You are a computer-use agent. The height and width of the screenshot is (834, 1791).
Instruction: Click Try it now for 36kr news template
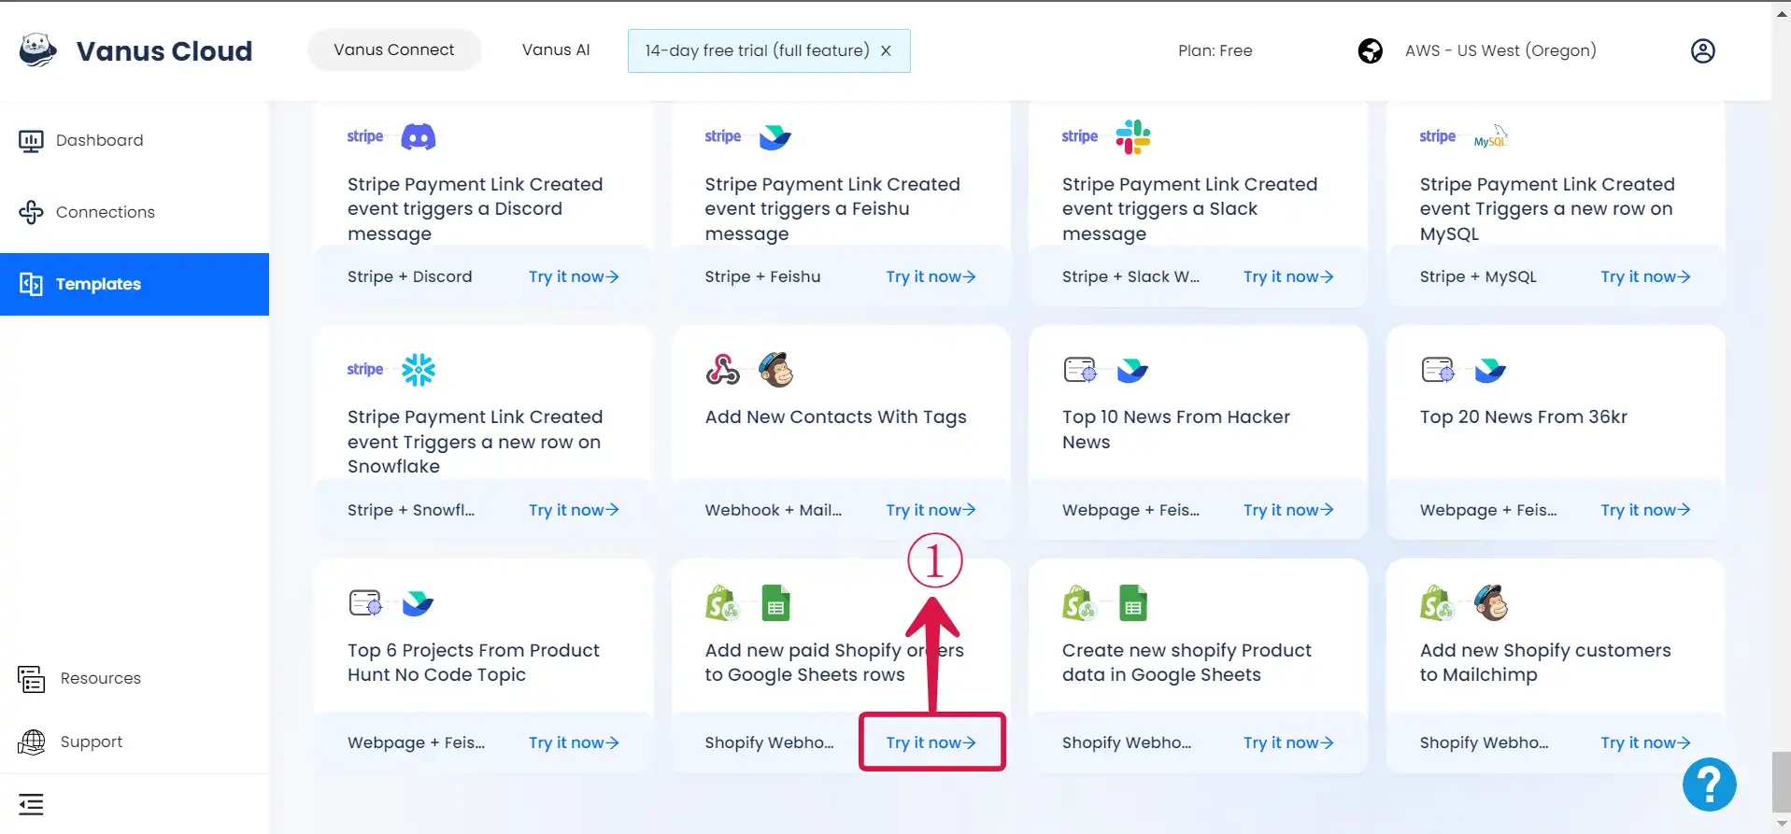tap(1645, 510)
